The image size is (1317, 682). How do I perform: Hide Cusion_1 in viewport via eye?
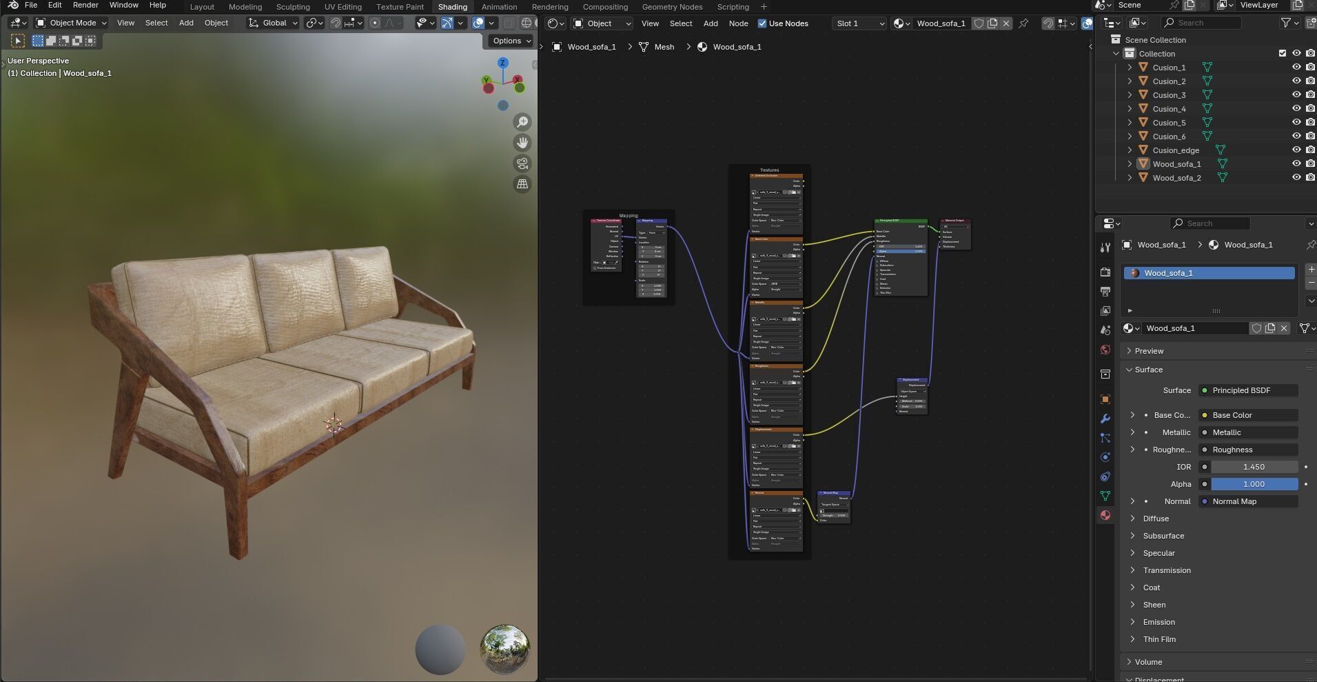click(1296, 67)
